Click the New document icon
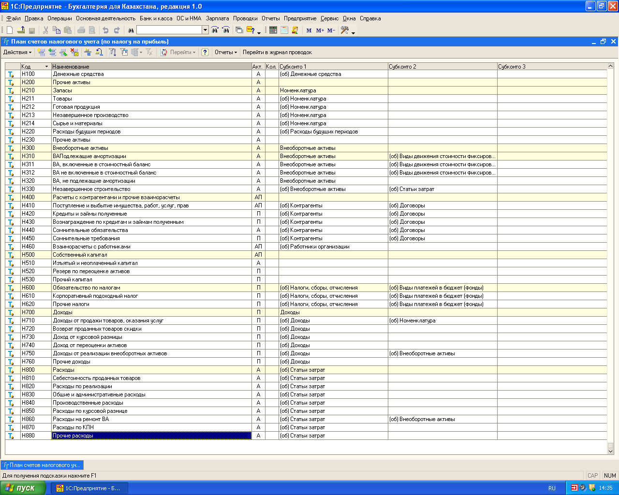The image size is (619, 495). point(10,30)
